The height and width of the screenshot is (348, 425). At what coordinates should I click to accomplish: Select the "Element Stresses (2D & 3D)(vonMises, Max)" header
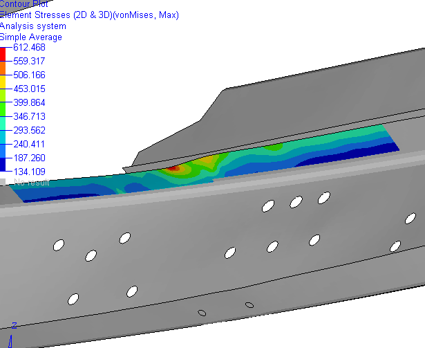pyautogui.click(x=89, y=15)
